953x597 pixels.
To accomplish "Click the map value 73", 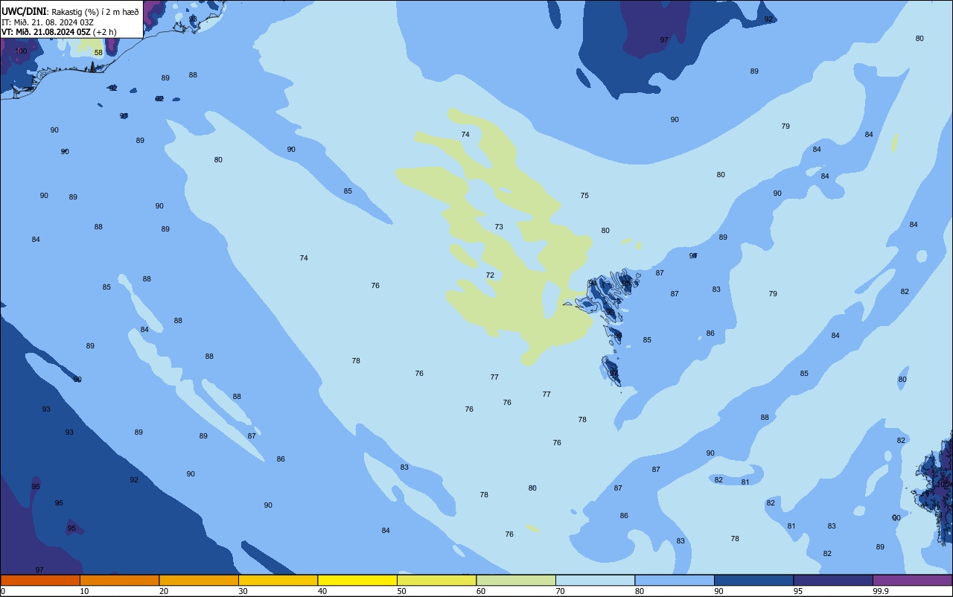I will [499, 227].
